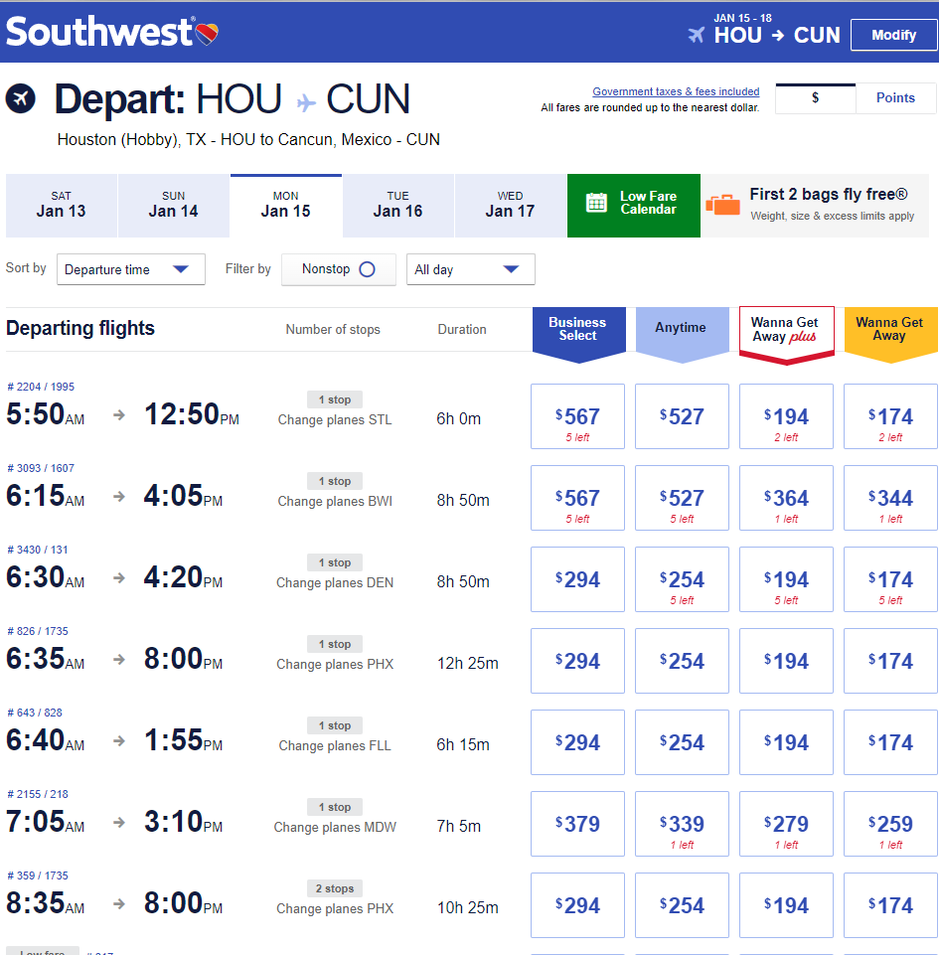The image size is (939, 955).
Task: Open Government taxes & fees included link
Action: [676, 91]
